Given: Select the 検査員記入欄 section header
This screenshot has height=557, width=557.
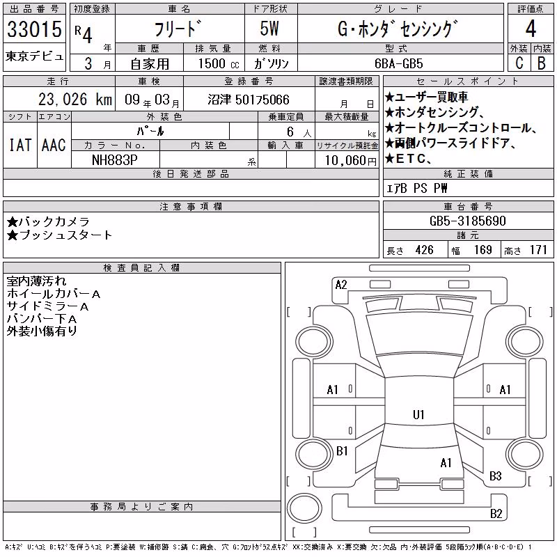Looking at the screenshot, I should click(x=141, y=268).
